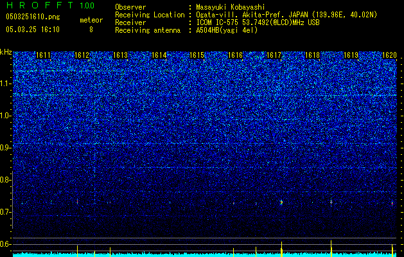
Task: Select ICOM IC-575 53.7492 MHz USB receiver text
Action: coord(258,22)
